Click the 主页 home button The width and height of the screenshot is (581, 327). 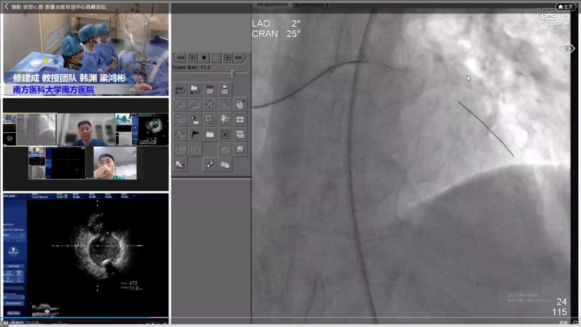pyautogui.click(x=565, y=6)
